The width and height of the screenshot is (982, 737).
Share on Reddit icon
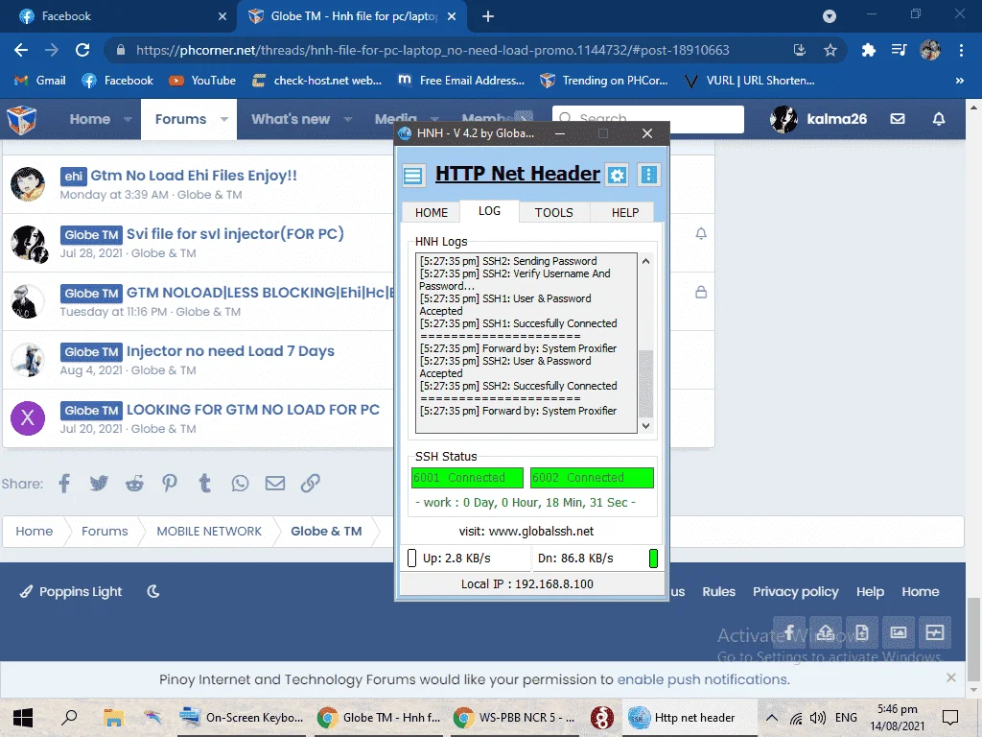[x=134, y=484]
